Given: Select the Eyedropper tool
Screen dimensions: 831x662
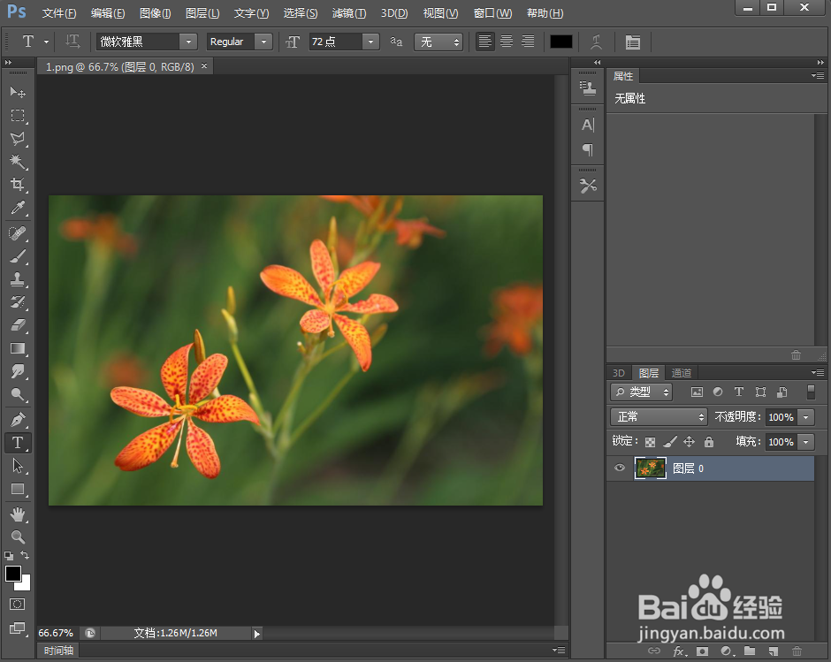Looking at the screenshot, I should tap(17, 209).
